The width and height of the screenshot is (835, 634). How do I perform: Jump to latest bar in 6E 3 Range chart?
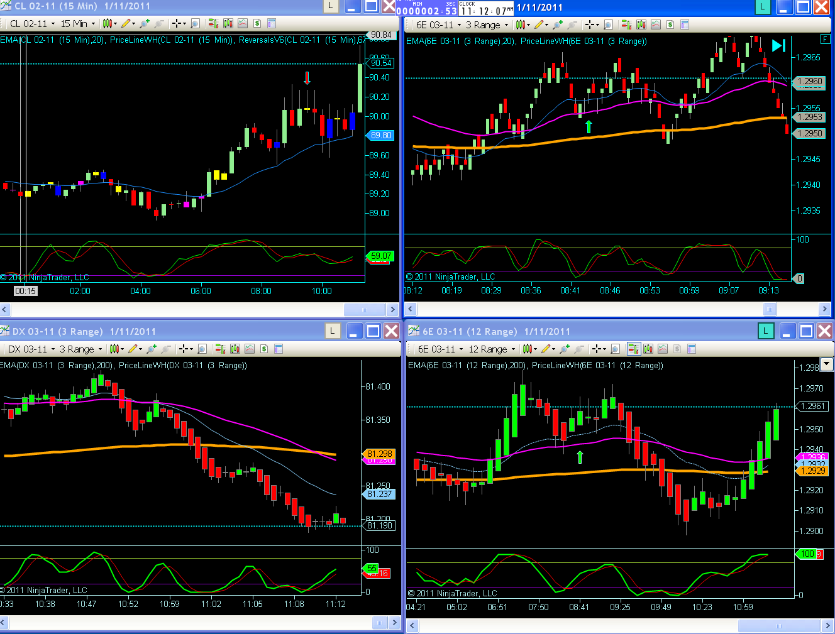[x=779, y=45]
